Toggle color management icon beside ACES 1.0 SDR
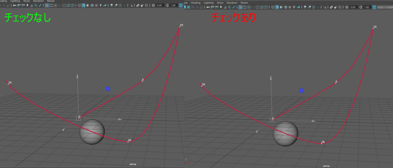 (374, 7)
